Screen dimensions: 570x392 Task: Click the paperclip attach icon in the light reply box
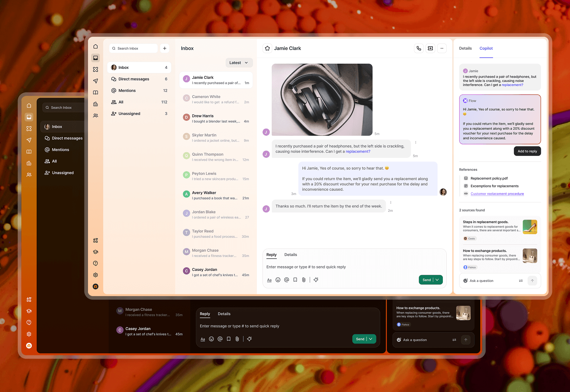point(304,280)
